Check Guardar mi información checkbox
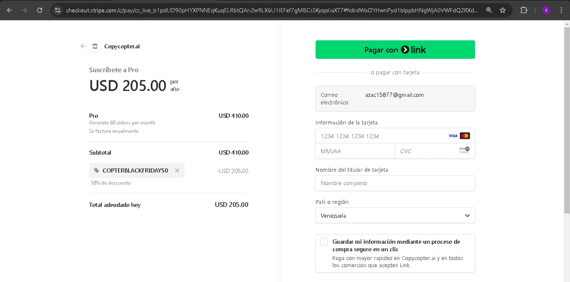The image size is (570, 282). [324, 241]
